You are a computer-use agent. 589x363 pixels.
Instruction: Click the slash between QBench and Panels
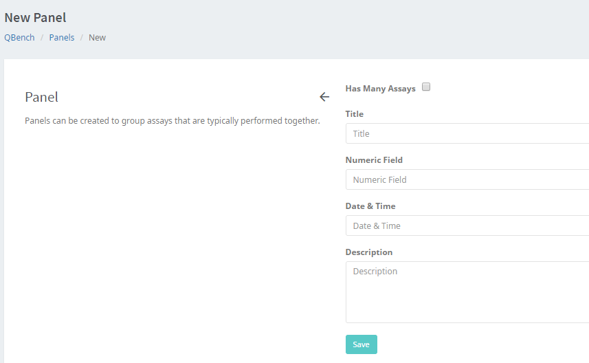point(42,37)
